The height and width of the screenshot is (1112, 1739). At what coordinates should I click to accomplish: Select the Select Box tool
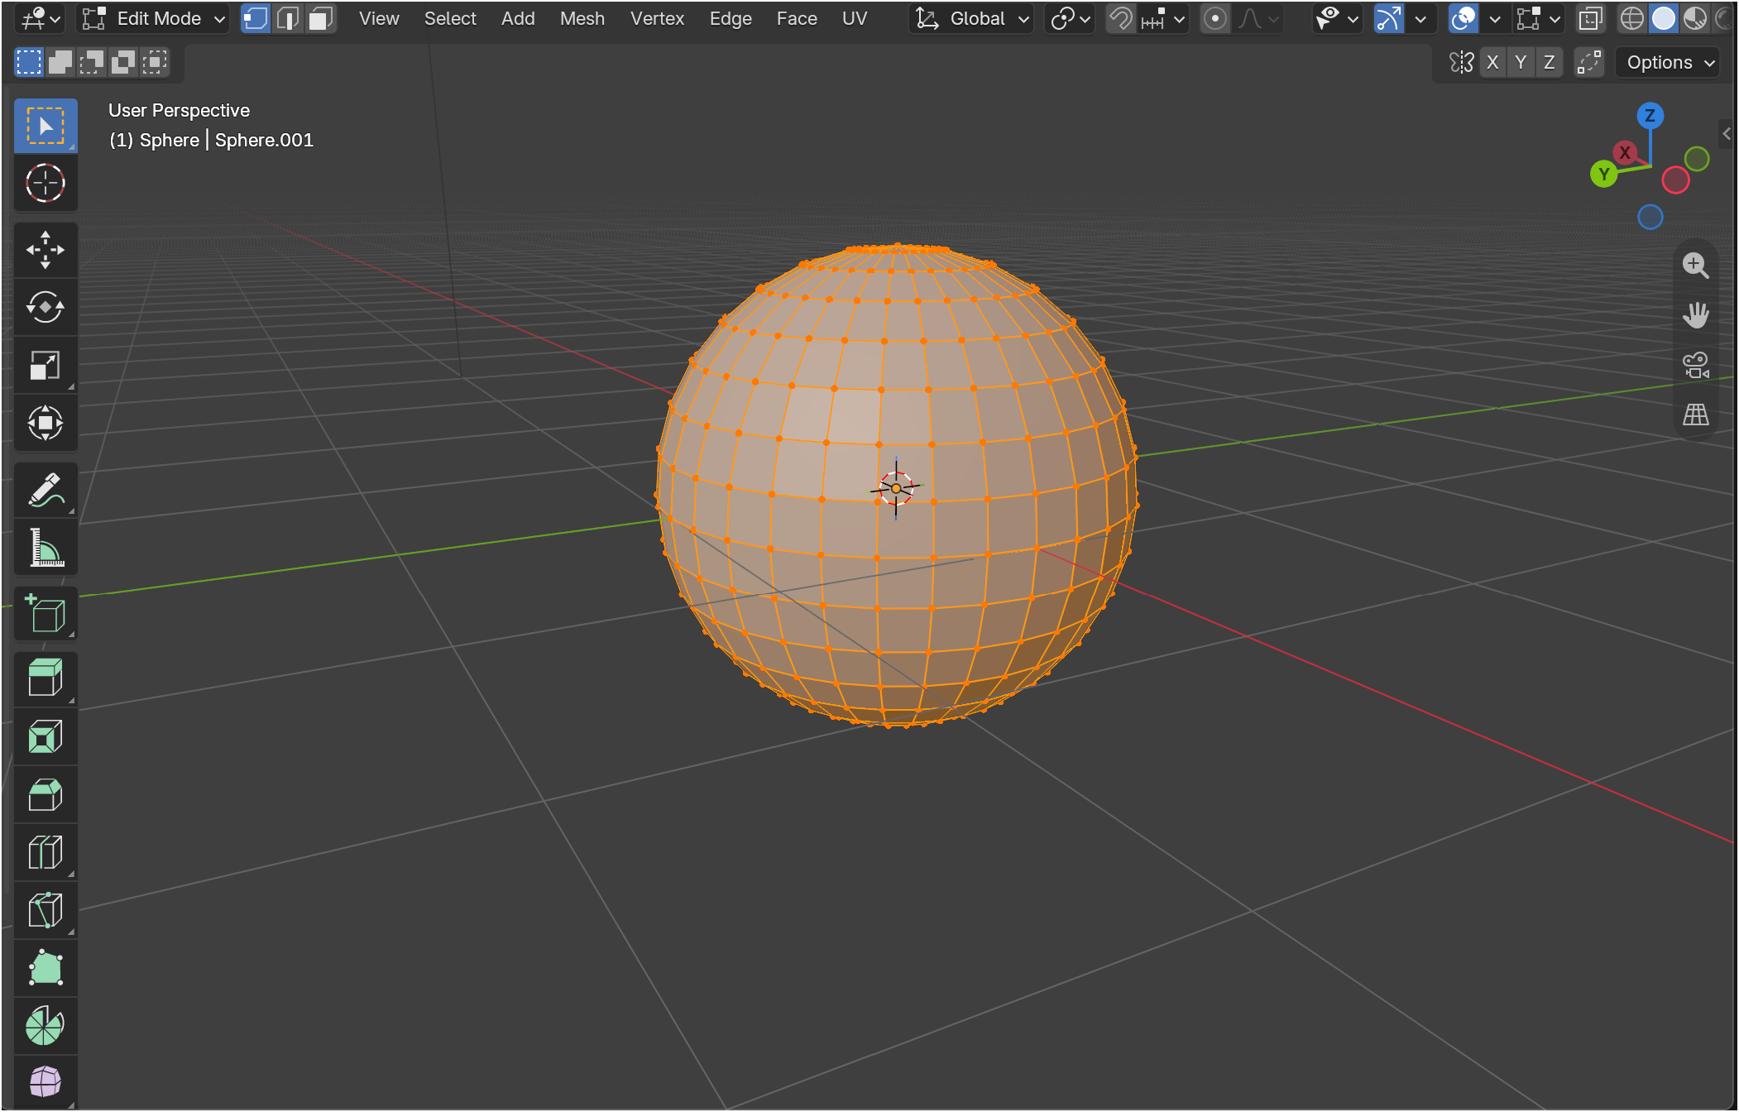point(46,126)
